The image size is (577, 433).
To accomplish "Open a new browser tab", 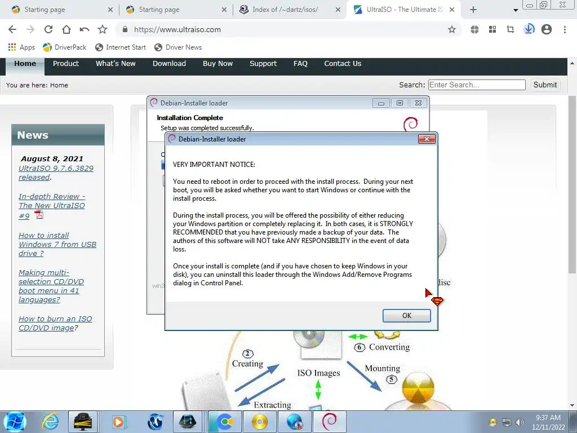I will click(473, 10).
